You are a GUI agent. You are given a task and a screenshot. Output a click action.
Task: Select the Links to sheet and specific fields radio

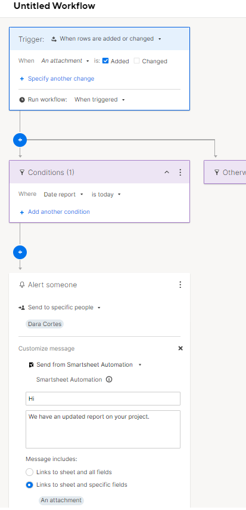point(29,485)
